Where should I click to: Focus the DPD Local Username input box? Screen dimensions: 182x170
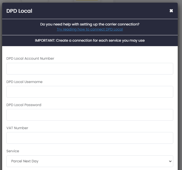(x=90, y=92)
